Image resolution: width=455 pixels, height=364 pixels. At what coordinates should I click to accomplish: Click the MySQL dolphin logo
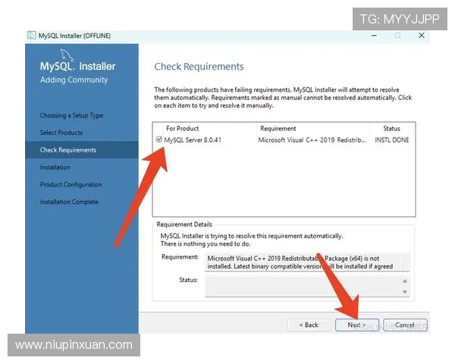(67, 55)
